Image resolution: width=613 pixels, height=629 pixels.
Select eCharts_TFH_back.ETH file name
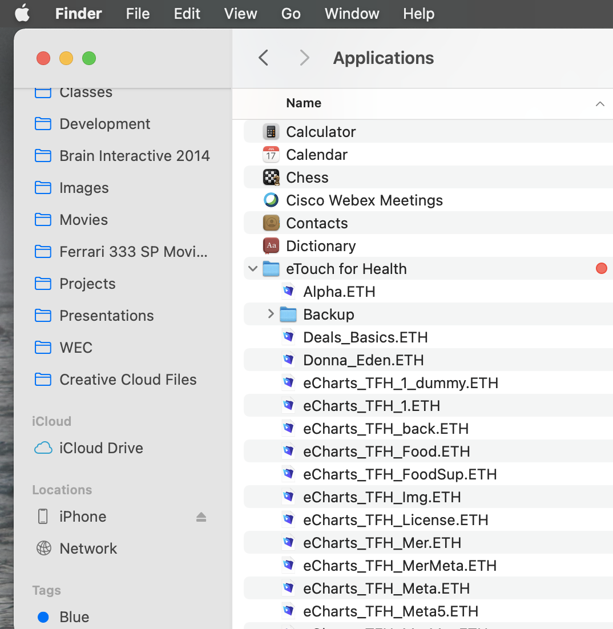pos(386,429)
